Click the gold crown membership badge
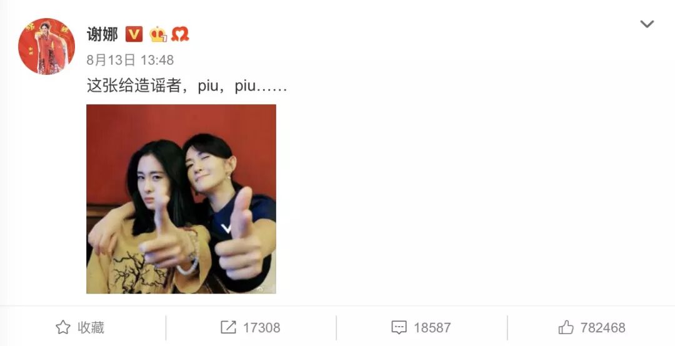This screenshot has height=346, width=675. click(x=158, y=34)
